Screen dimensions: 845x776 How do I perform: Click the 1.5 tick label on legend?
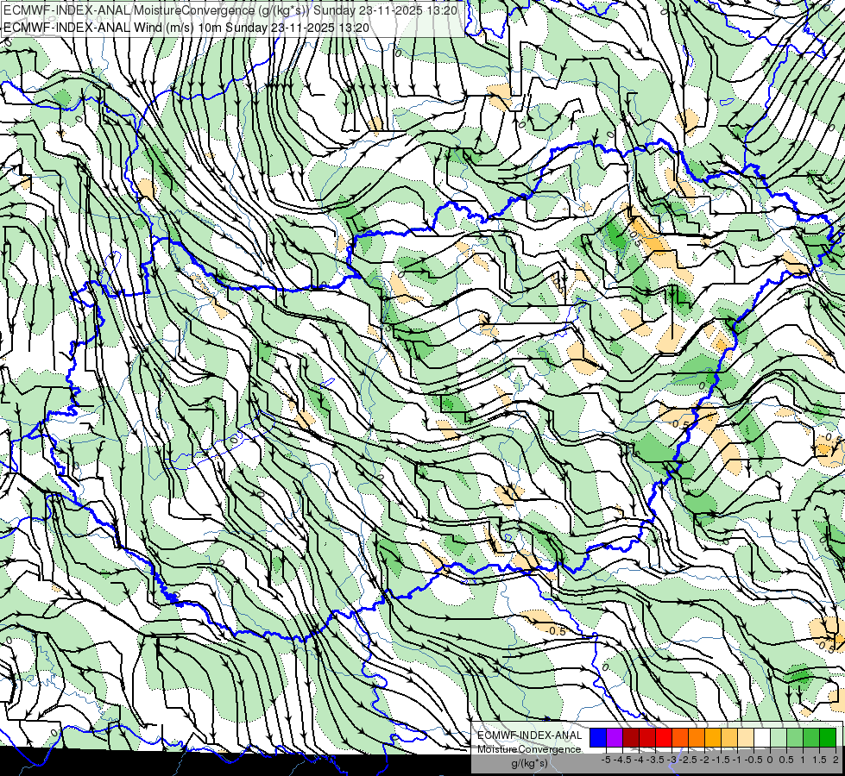click(x=819, y=760)
